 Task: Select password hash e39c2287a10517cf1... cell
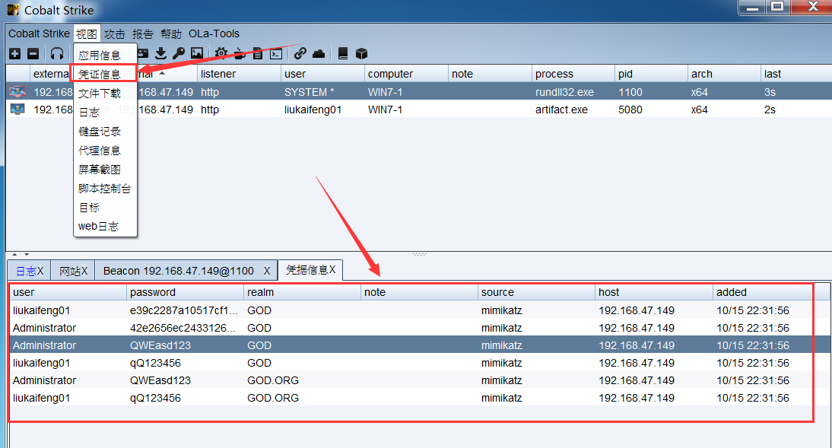[185, 310]
